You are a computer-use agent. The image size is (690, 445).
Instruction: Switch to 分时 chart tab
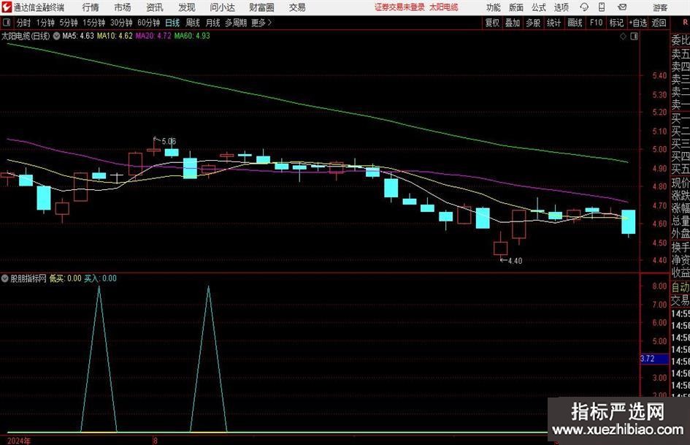[x=23, y=23]
